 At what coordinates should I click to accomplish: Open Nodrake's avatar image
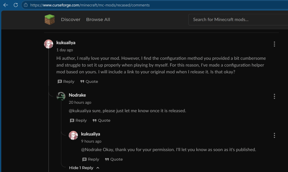click(61, 96)
